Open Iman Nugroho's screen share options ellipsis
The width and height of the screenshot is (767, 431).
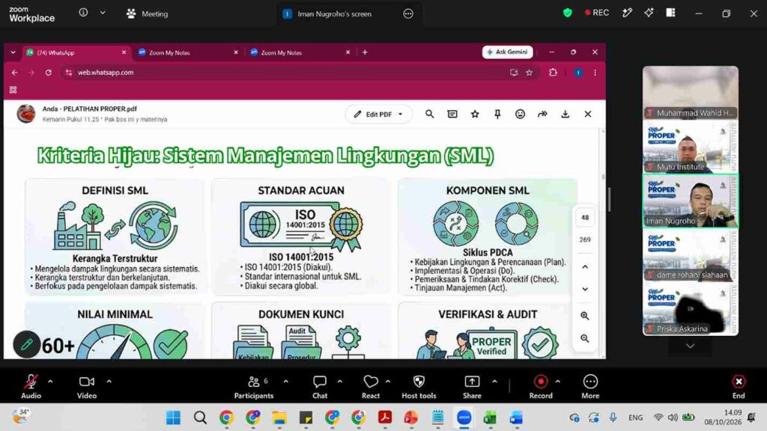pos(408,13)
